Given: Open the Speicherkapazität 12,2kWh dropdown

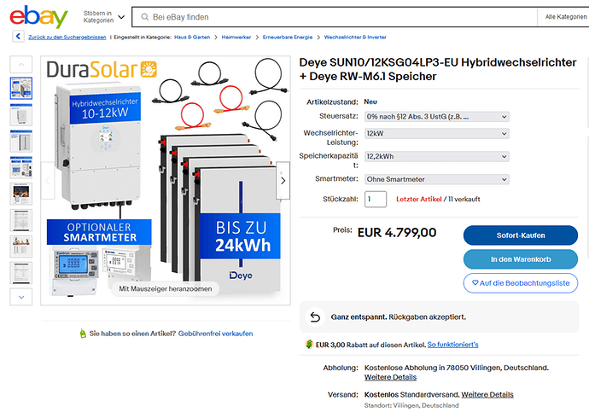Looking at the screenshot, I should [437, 156].
